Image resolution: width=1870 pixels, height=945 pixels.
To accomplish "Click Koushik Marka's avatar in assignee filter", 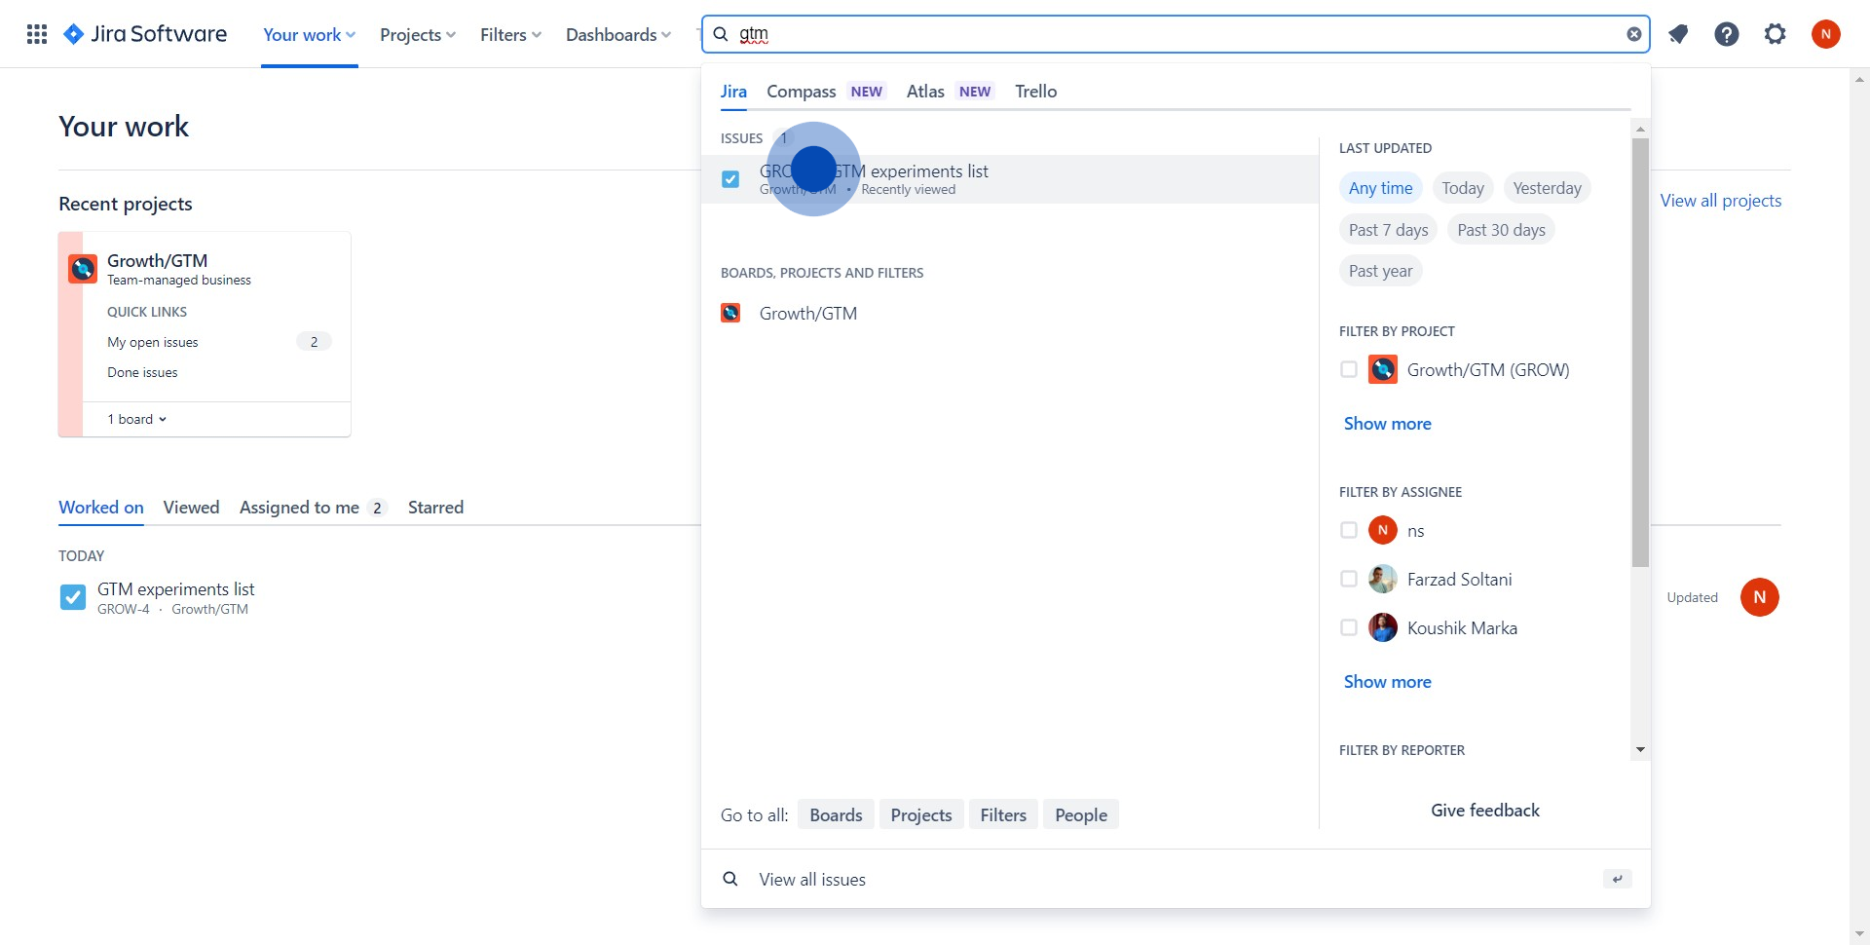I will 1383,627.
